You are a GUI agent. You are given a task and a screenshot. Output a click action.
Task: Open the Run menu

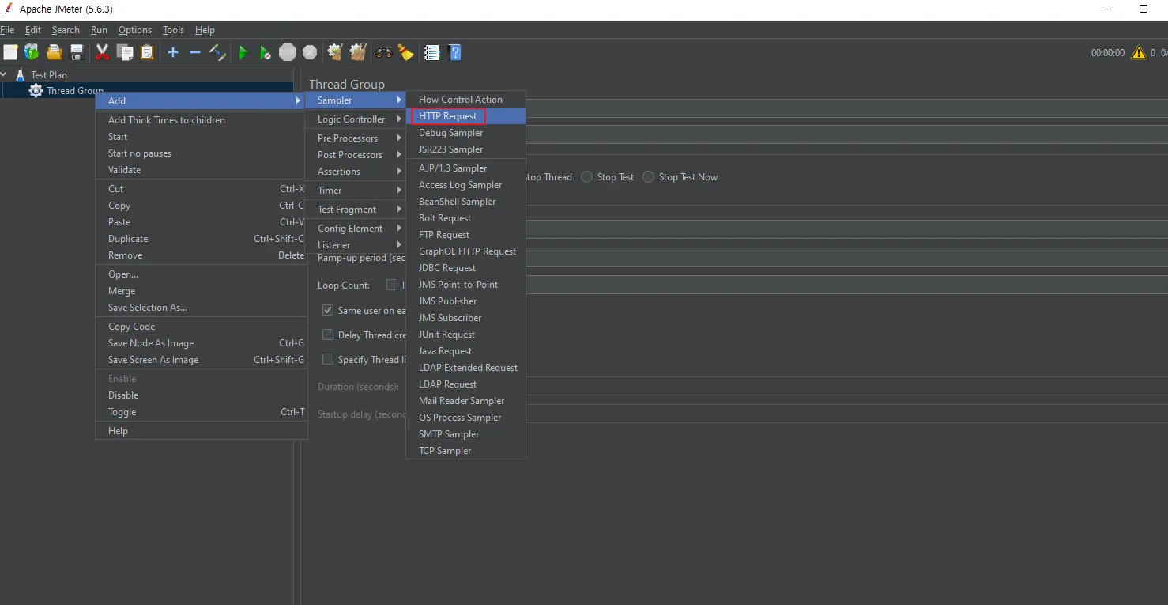click(99, 30)
